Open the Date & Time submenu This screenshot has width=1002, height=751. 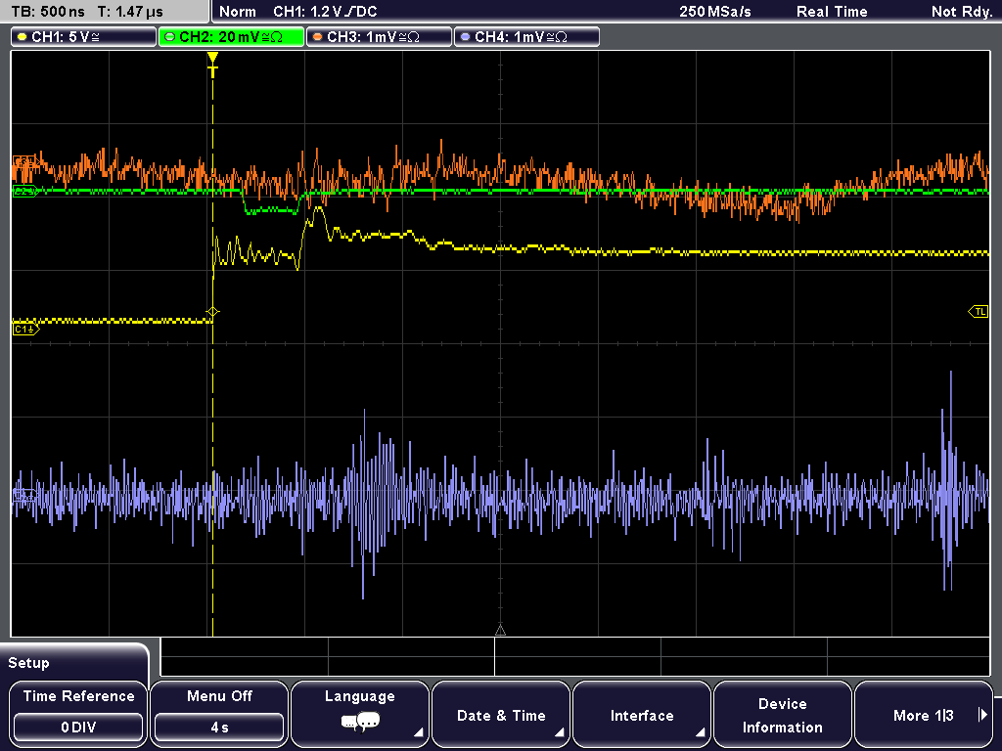tap(501, 713)
